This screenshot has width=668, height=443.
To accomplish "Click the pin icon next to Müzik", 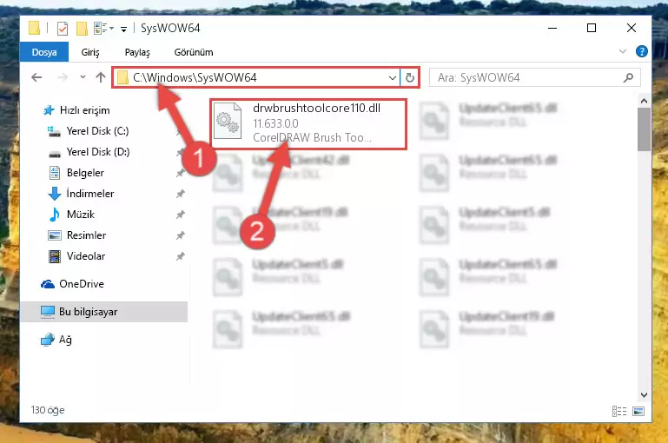I will click(180, 215).
